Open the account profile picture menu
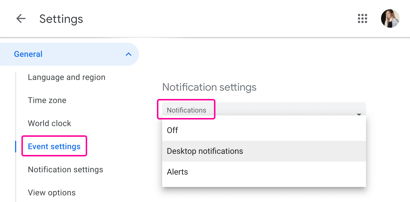 390,18
